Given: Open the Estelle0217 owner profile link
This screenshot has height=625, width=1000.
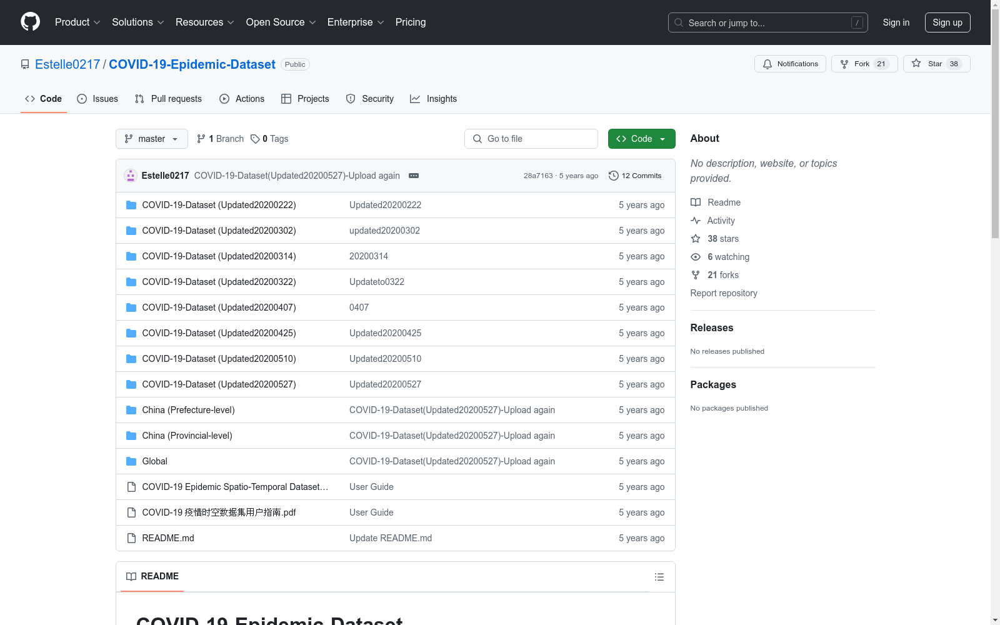Looking at the screenshot, I should click(67, 64).
